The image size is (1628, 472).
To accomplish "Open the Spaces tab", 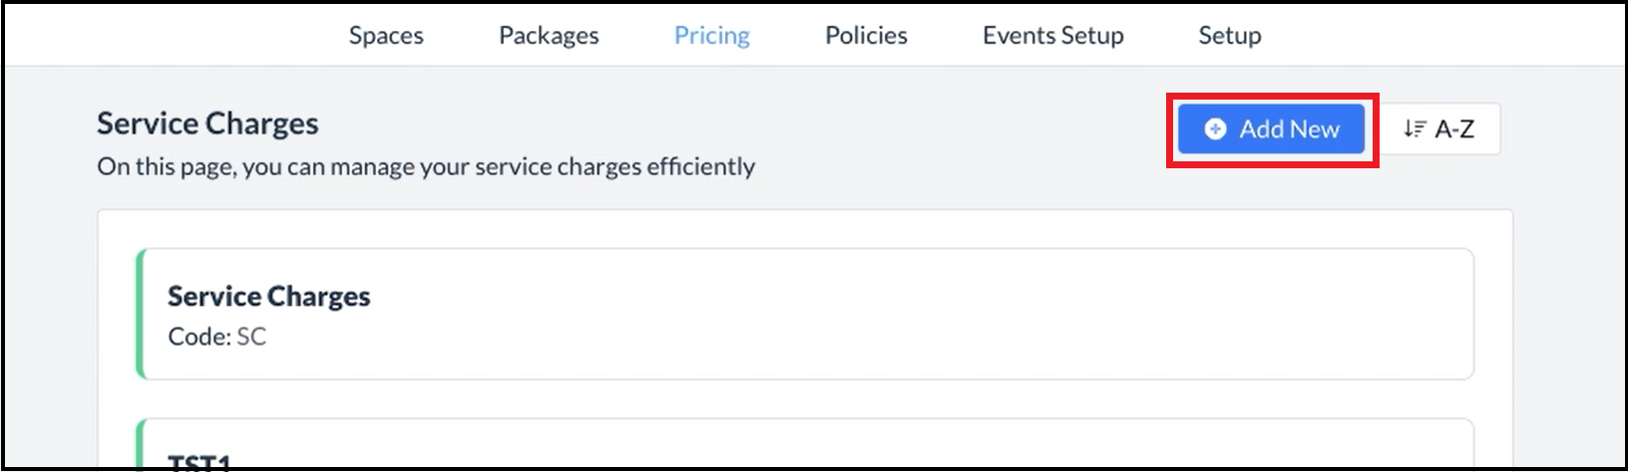I will click(x=386, y=36).
